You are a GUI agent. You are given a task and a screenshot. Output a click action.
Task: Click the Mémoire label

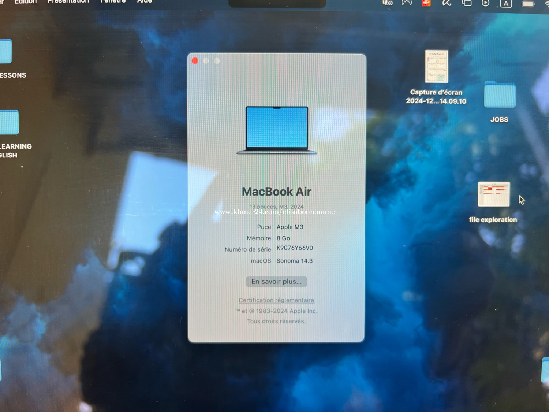pos(259,238)
